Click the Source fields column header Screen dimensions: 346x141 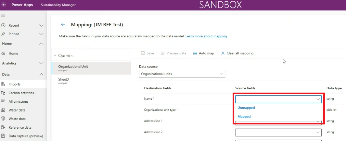coord(245,88)
